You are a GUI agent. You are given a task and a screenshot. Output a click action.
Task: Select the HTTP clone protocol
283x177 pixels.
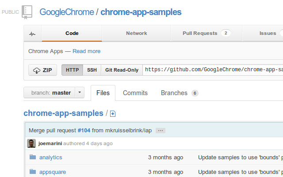[72, 70]
